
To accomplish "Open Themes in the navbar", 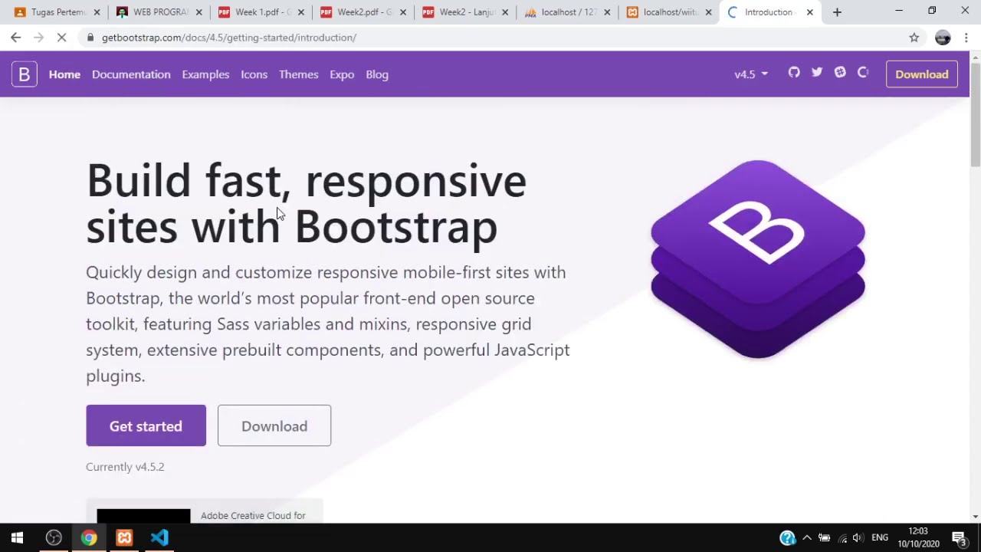I will pos(298,74).
